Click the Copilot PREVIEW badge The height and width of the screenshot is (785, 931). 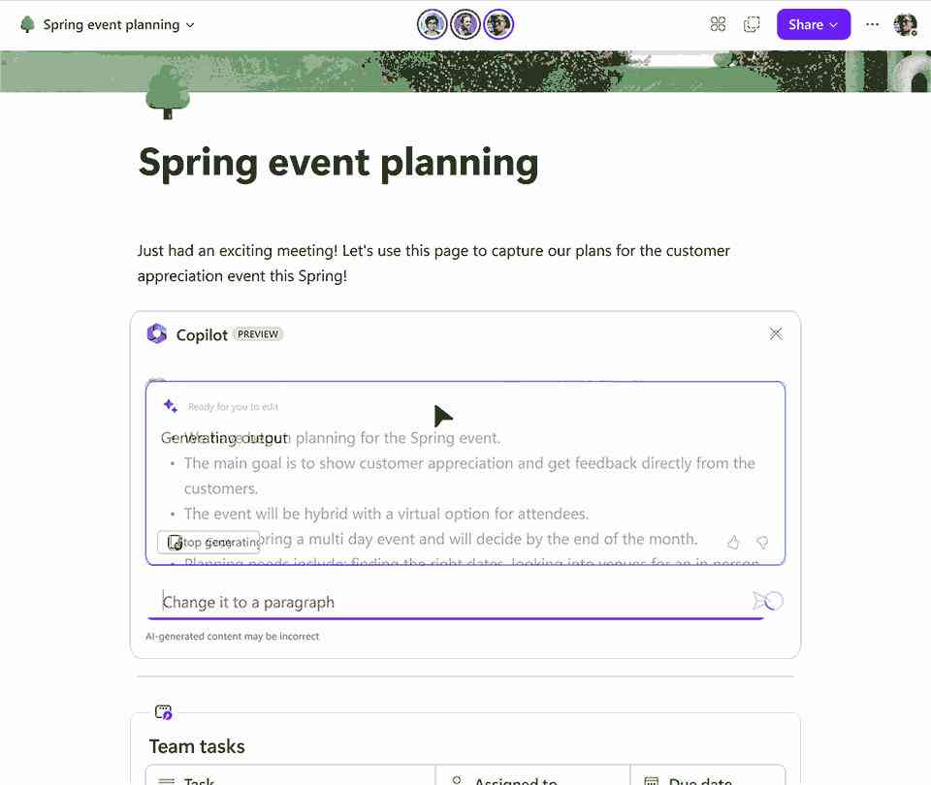click(x=258, y=334)
